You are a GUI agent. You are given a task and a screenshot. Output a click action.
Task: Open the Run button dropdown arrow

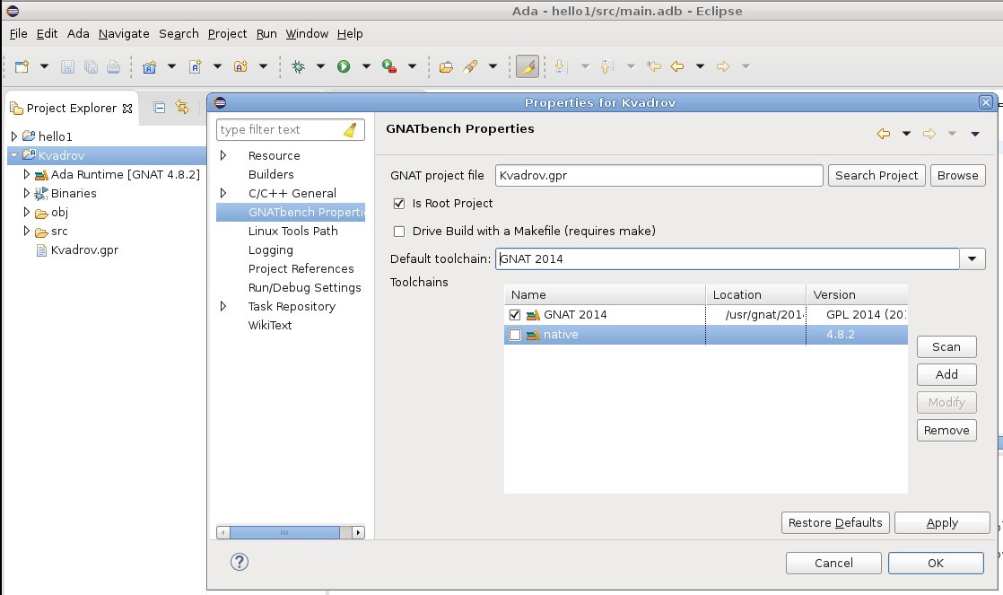[367, 66]
